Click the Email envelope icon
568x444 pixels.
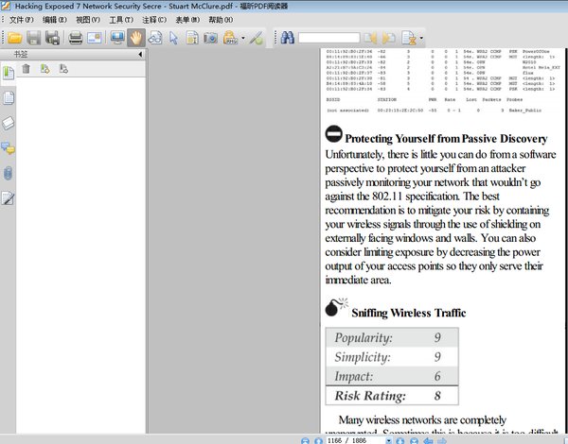pos(94,38)
